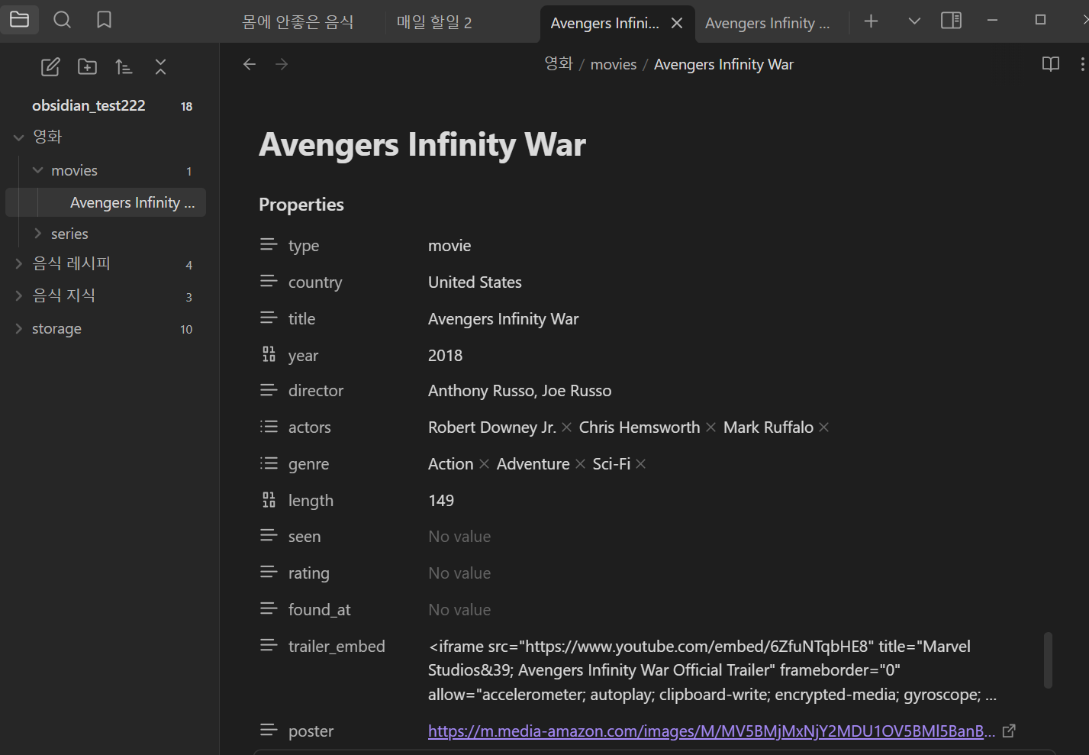Switch to 매일 할일 2 tab

tap(434, 23)
